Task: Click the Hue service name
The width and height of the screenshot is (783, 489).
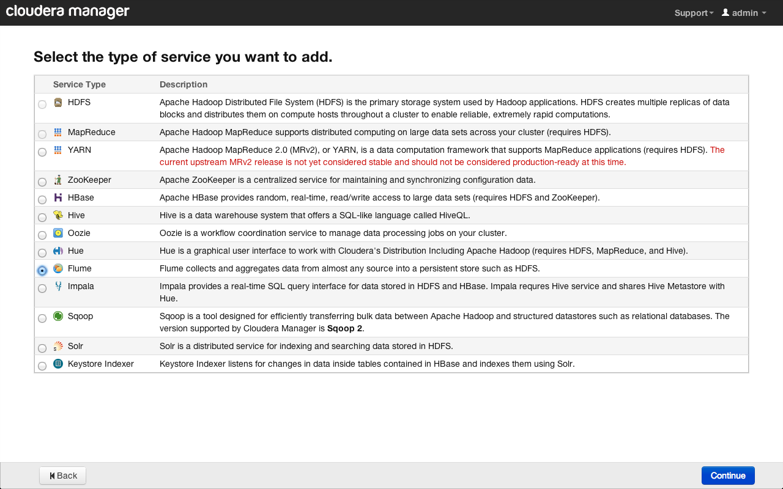Action: tap(76, 251)
